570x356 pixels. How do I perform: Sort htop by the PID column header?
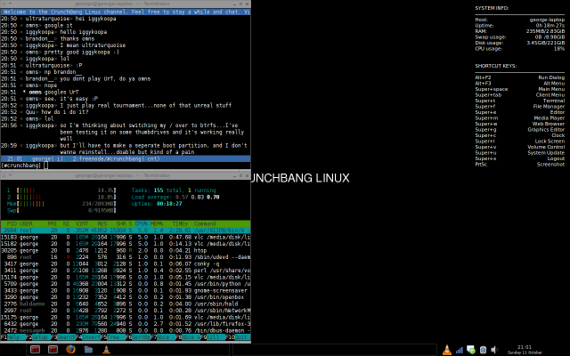12,223
